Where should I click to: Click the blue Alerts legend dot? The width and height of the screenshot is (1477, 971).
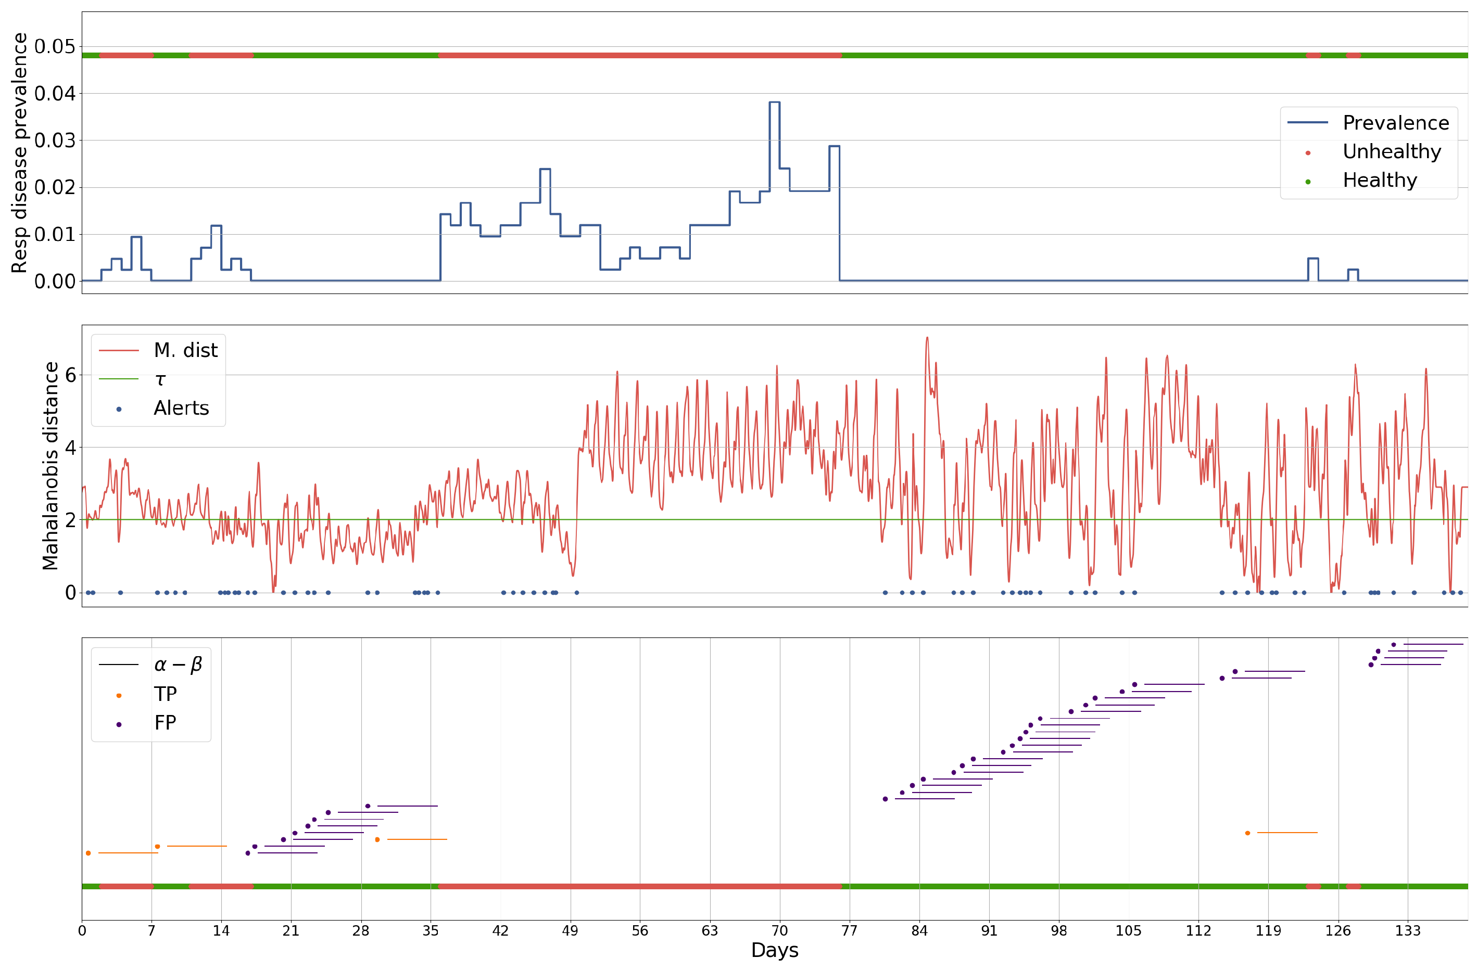119,409
